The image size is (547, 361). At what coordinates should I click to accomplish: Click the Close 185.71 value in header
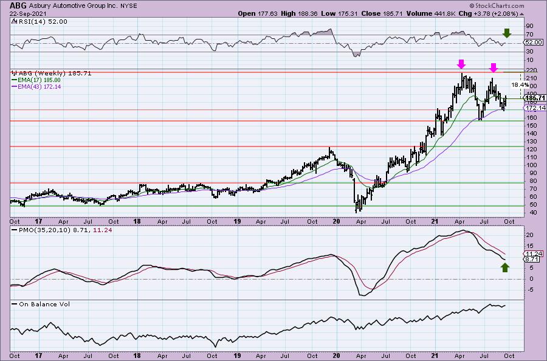(381, 13)
